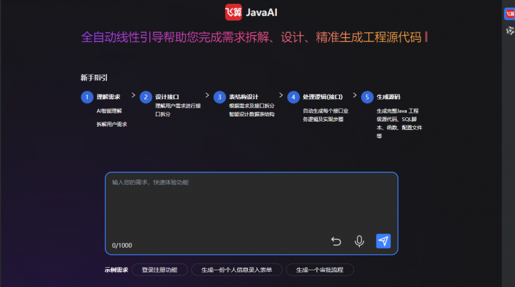
Task: Select step 5 circle for 生成源码
Action: coord(367,97)
